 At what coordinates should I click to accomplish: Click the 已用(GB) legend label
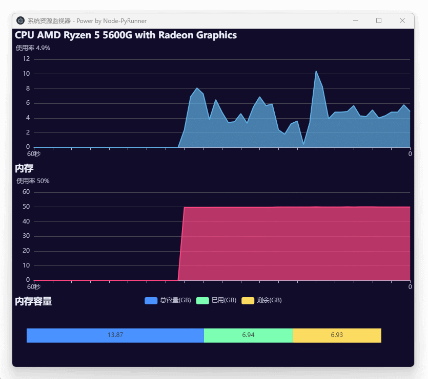tap(224, 300)
